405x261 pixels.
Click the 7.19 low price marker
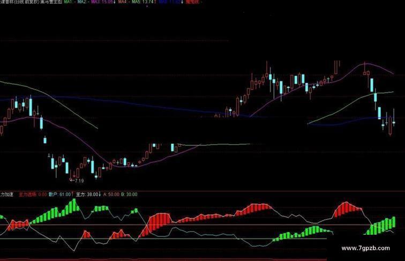pyautogui.click(x=77, y=181)
